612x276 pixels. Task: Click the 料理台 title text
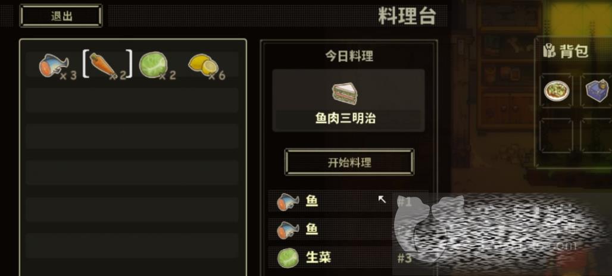click(x=407, y=17)
